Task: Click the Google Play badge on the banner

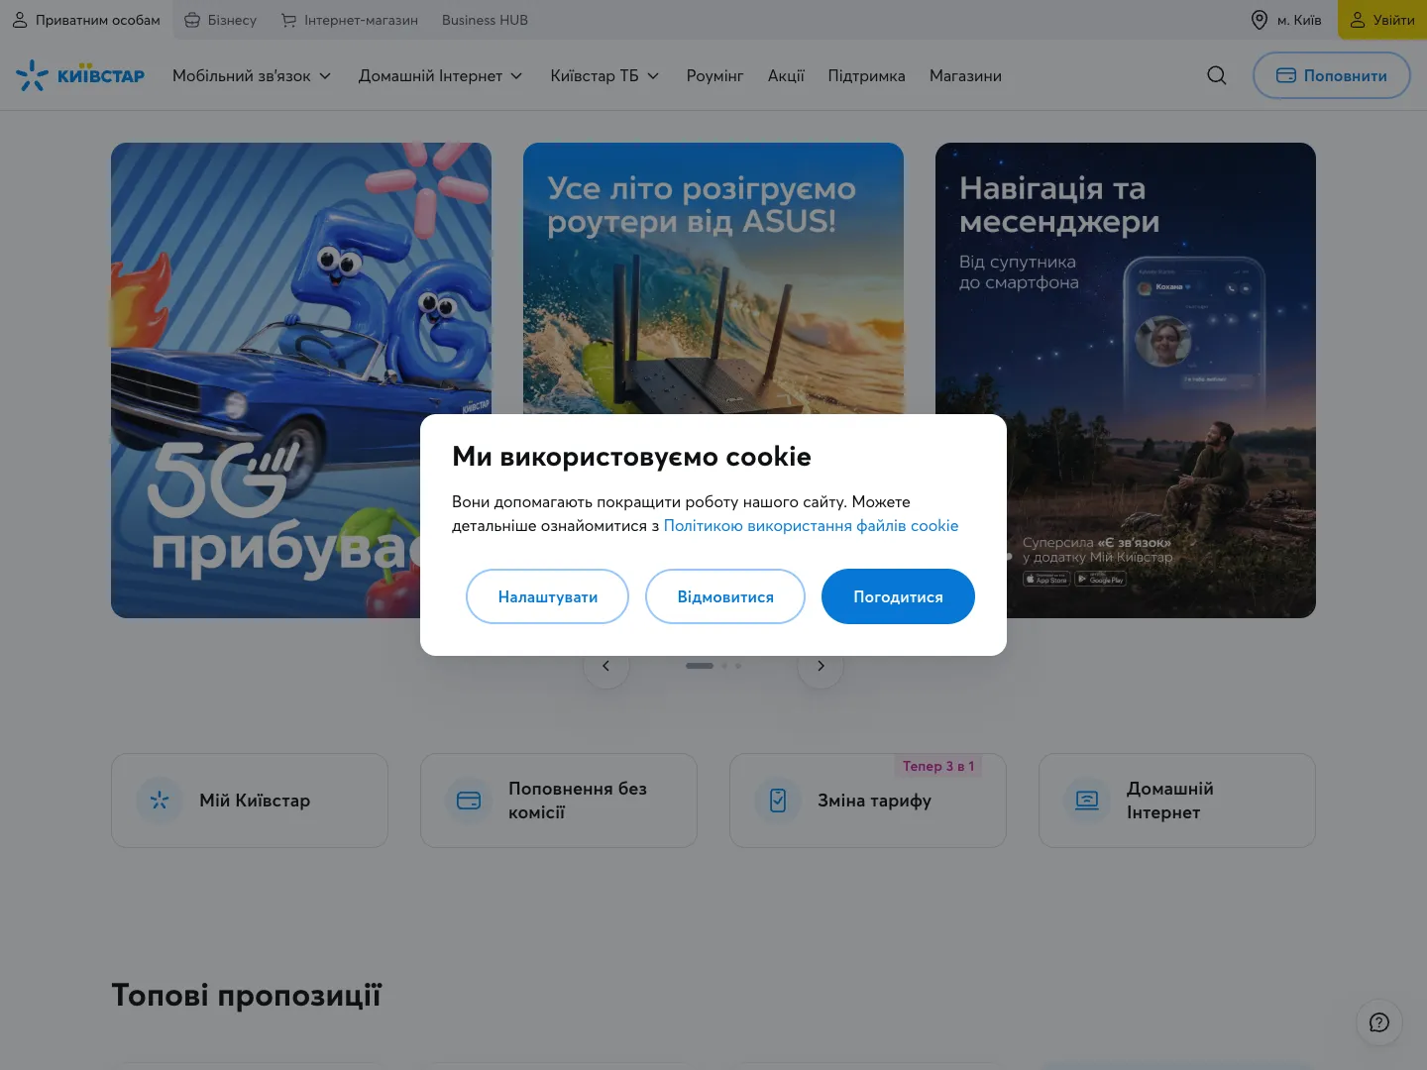Action: tap(1101, 580)
